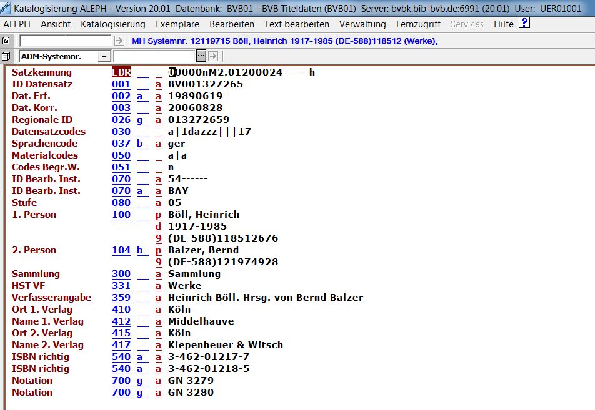Click field tag 359 for Verfasserangabe

121,298
